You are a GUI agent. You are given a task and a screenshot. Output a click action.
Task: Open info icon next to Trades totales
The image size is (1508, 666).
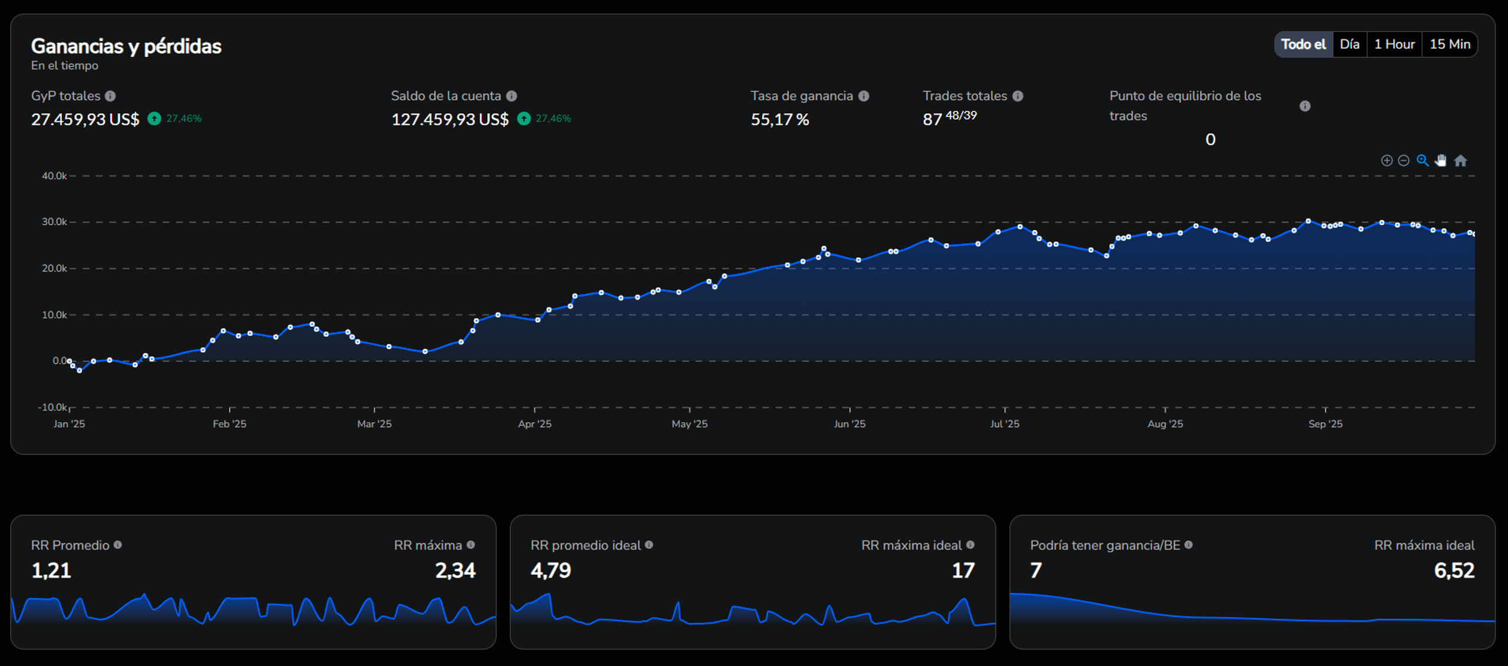1018,96
